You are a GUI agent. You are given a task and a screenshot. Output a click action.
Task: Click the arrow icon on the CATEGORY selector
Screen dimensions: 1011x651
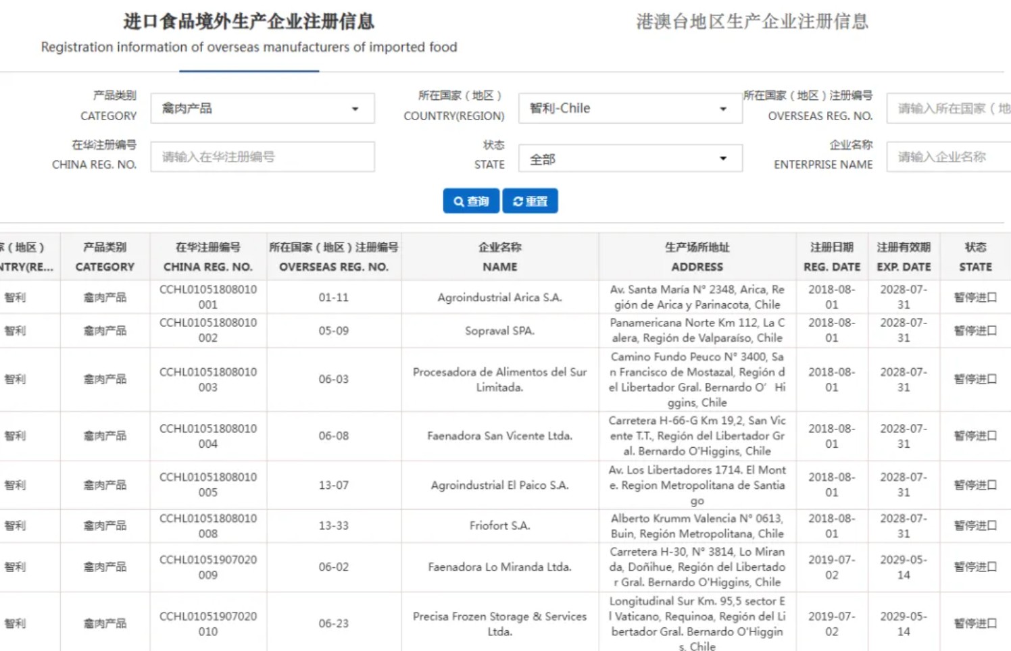tap(355, 109)
